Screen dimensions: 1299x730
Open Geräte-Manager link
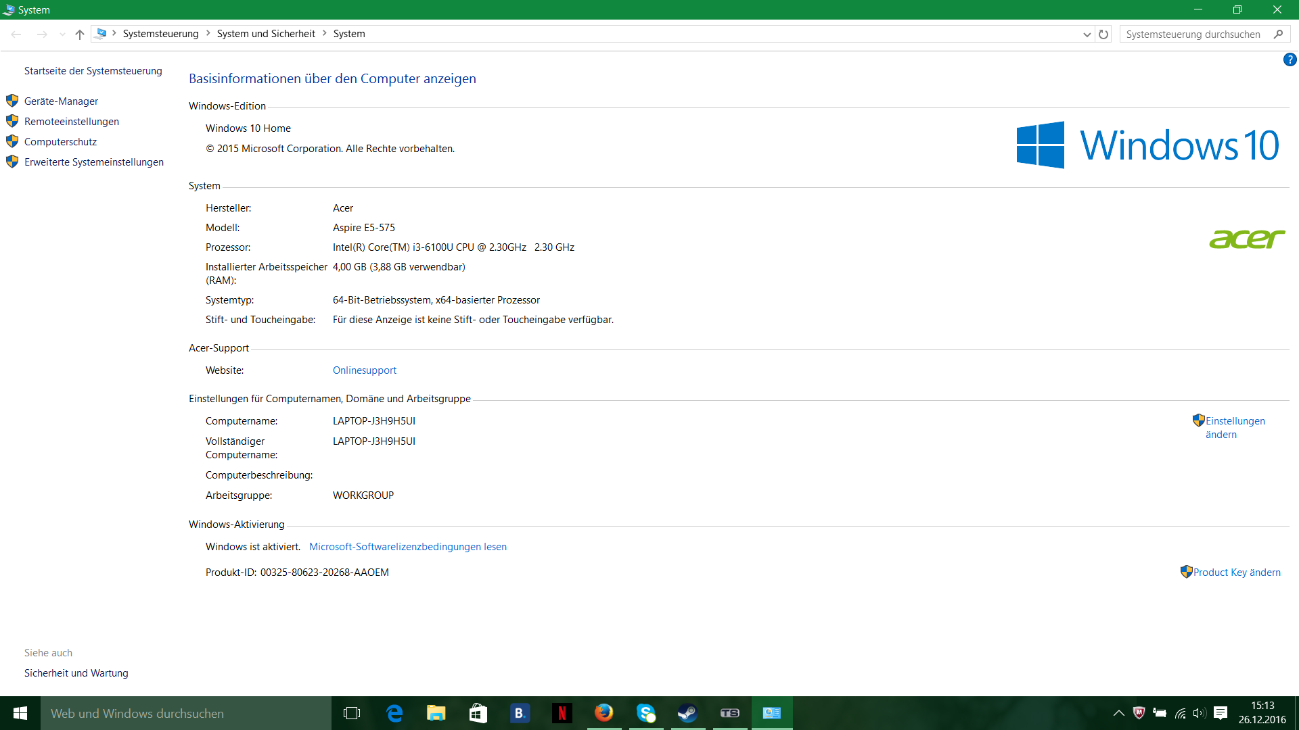pos(61,101)
